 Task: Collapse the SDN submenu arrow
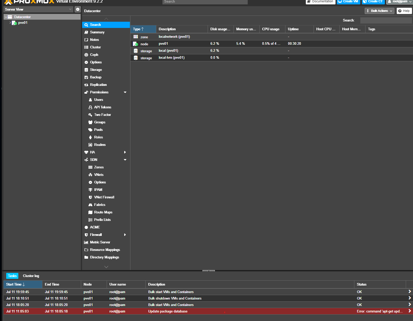[125, 160]
